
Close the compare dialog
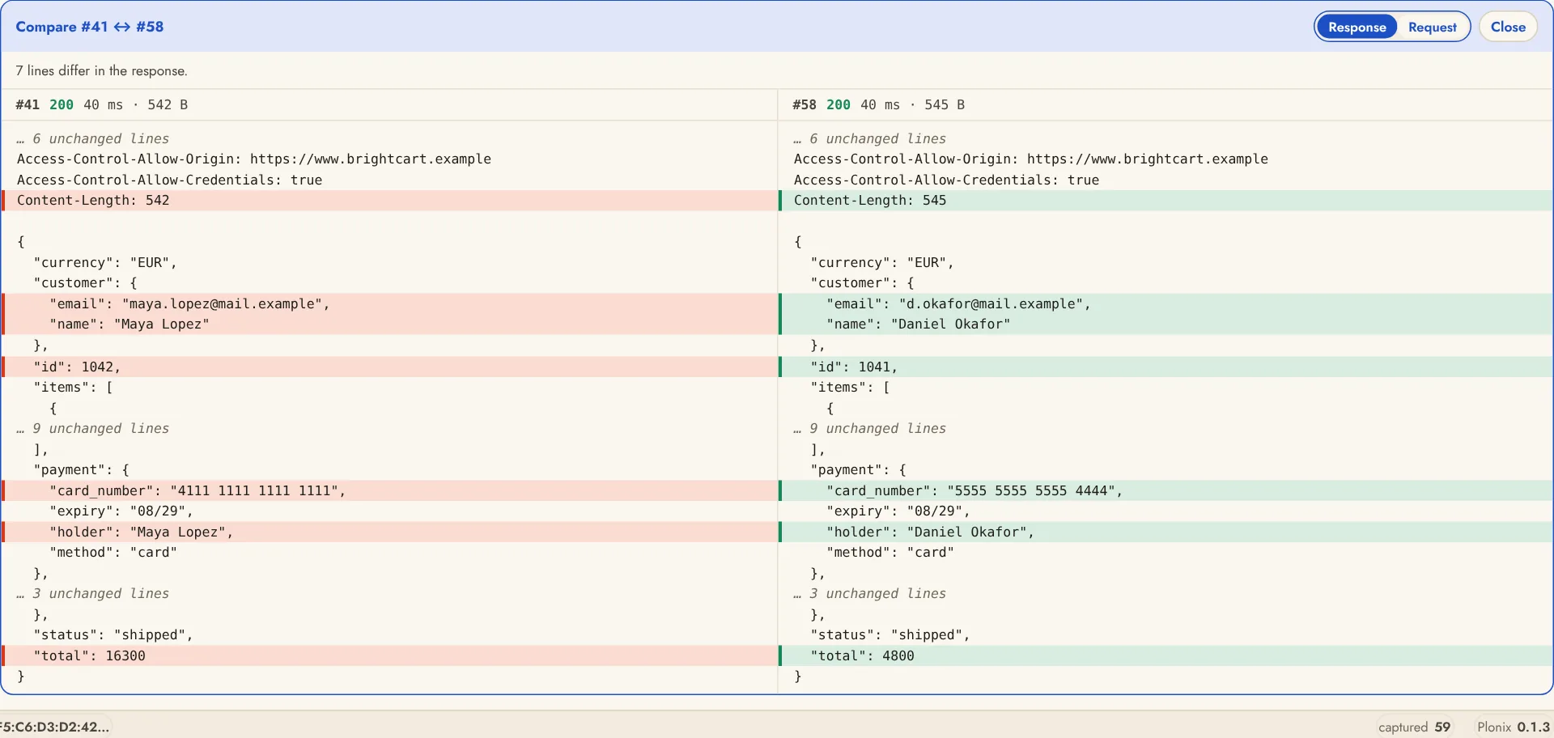(x=1508, y=27)
